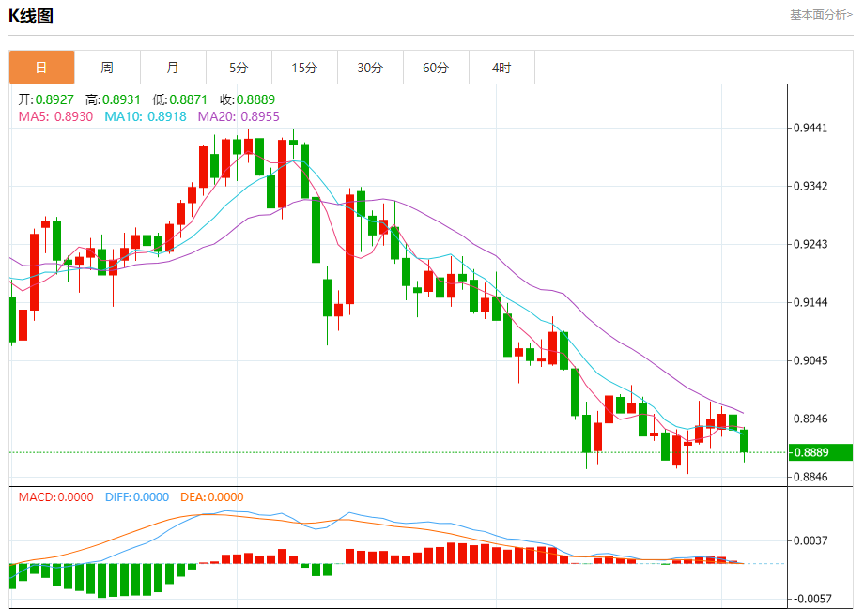Click the MACD:0.0000 label

(55, 497)
